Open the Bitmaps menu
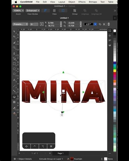The width and height of the screenshot is (129, 161). [93, 2]
